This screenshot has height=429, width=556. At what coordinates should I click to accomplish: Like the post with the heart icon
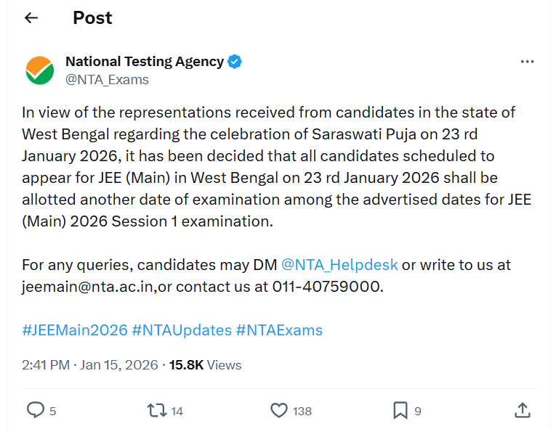pyautogui.click(x=279, y=410)
